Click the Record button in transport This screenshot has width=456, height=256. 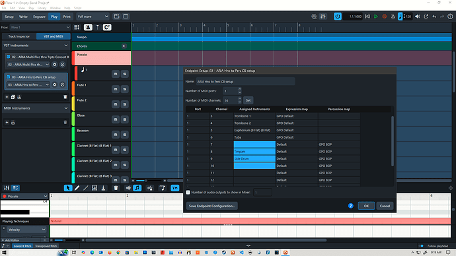(385, 16)
